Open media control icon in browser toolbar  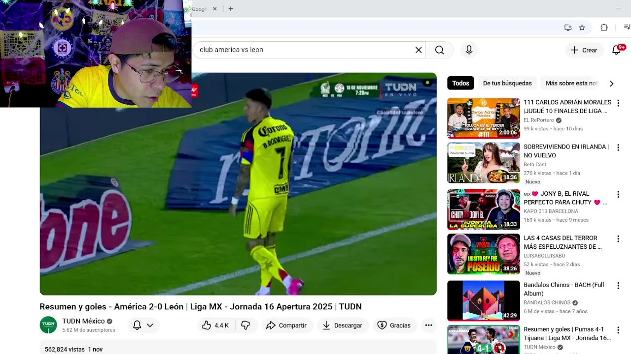point(627,28)
